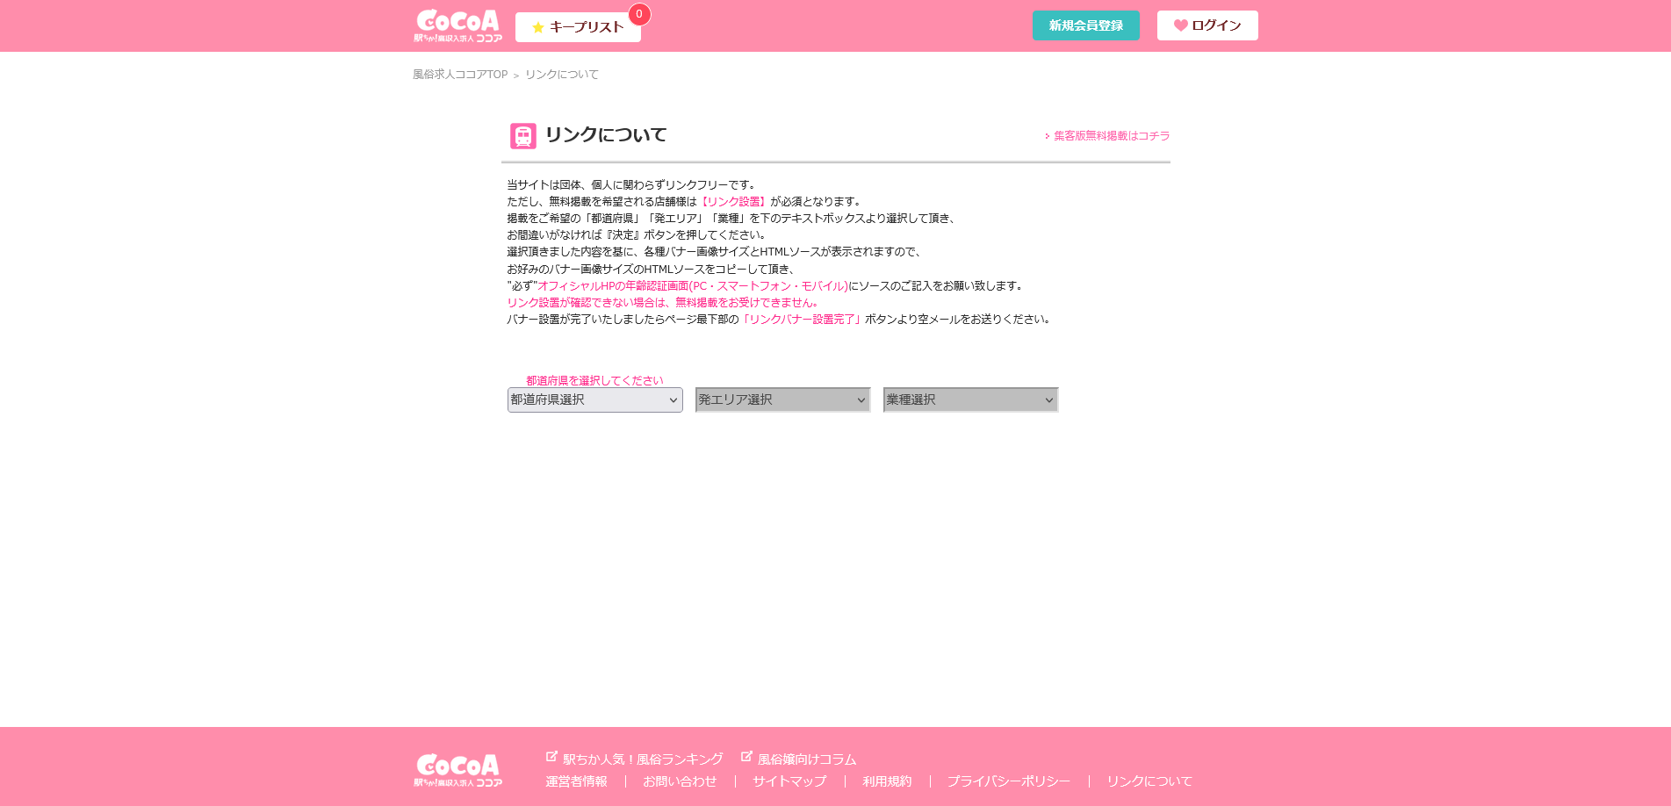Open the 駅ちか人気！風俗ランキング footer link

click(643, 759)
